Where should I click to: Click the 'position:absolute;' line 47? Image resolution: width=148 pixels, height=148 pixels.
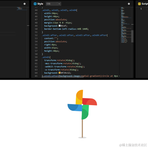tap(56, 20)
